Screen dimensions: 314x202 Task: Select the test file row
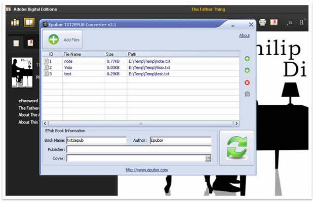tap(141, 74)
